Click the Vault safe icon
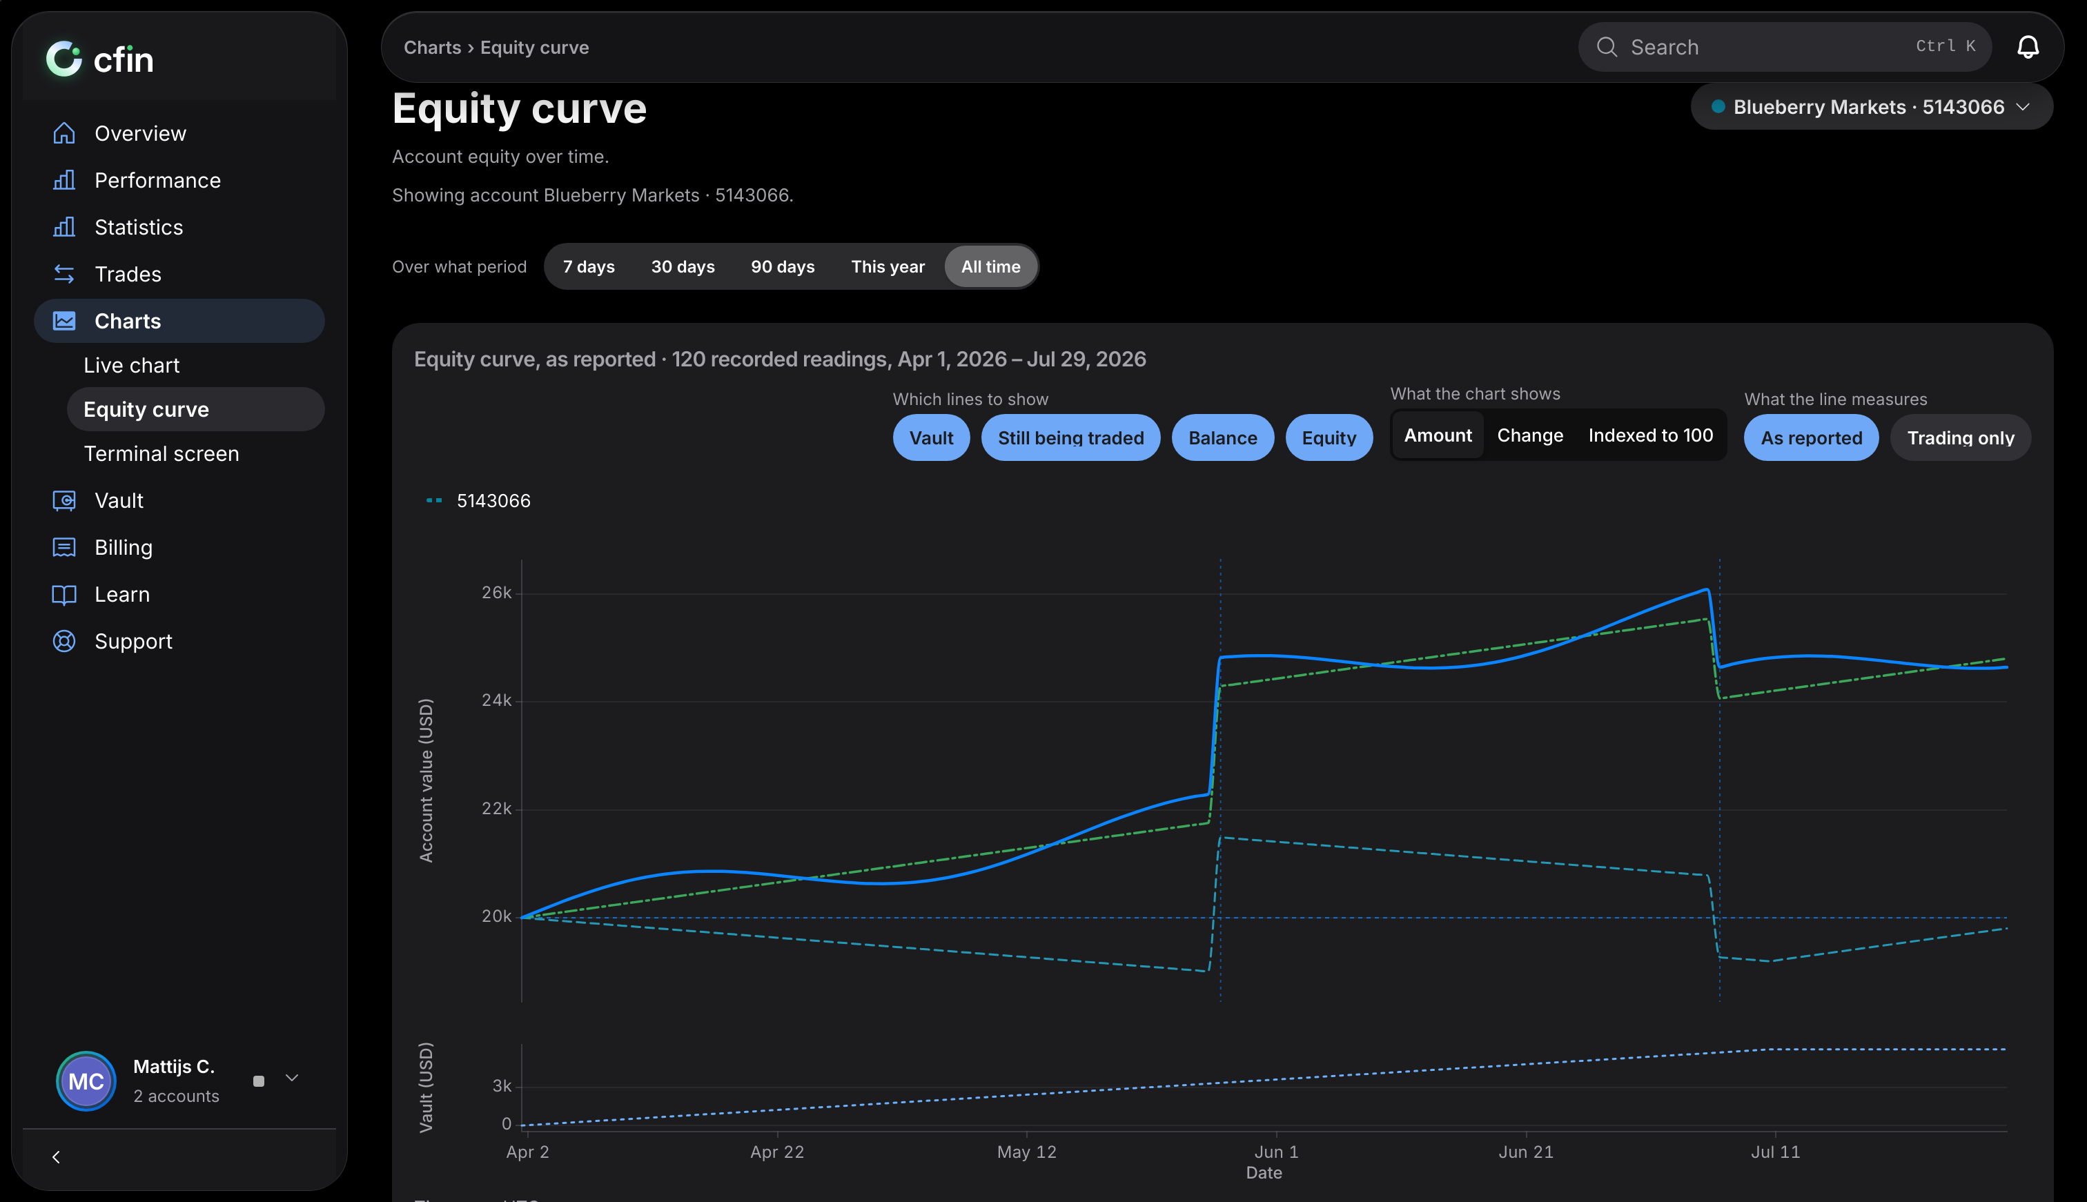This screenshot has height=1202, width=2087. [63, 500]
